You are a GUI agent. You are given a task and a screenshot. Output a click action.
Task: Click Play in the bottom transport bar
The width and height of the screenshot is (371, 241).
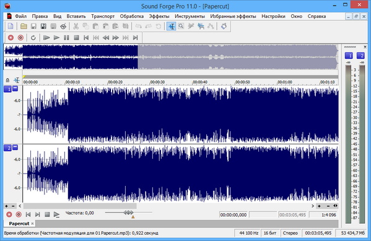(x=56, y=214)
